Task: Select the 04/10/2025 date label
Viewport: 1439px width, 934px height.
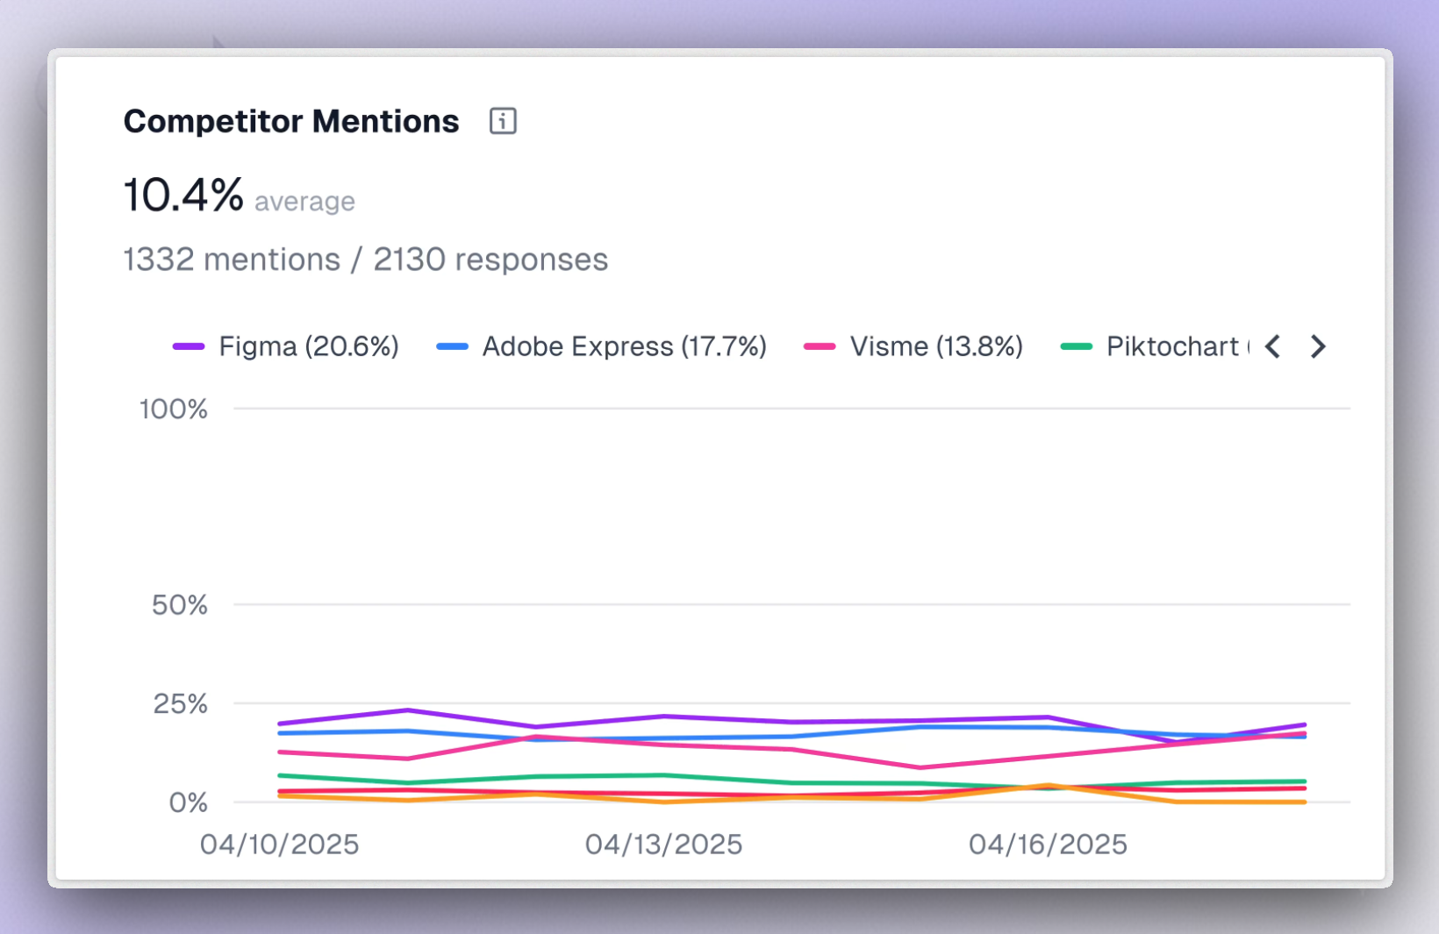Action: click(x=279, y=845)
